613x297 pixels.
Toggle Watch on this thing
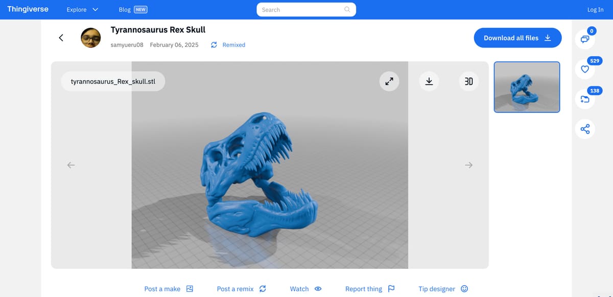[305, 289]
